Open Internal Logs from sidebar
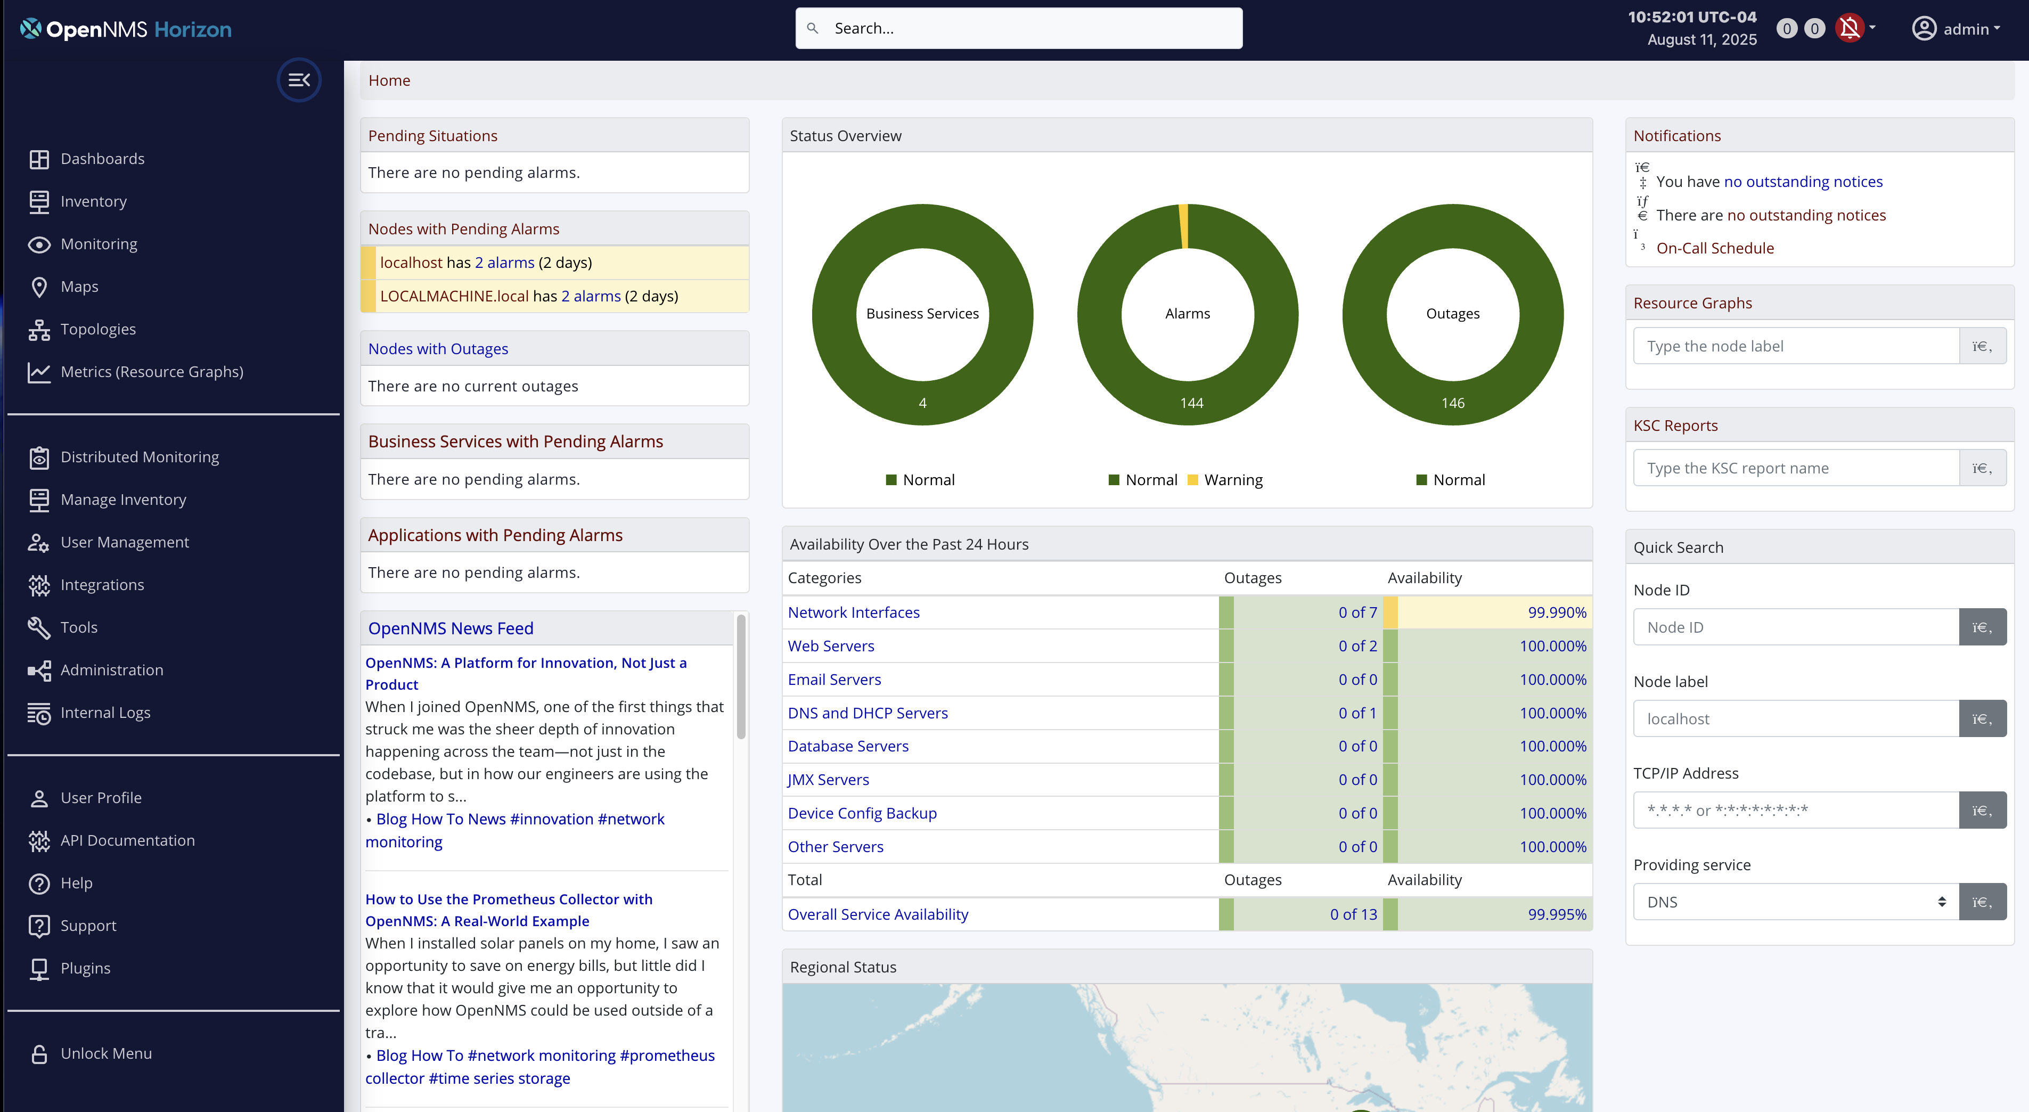This screenshot has width=2029, height=1112. pos(105,713)
